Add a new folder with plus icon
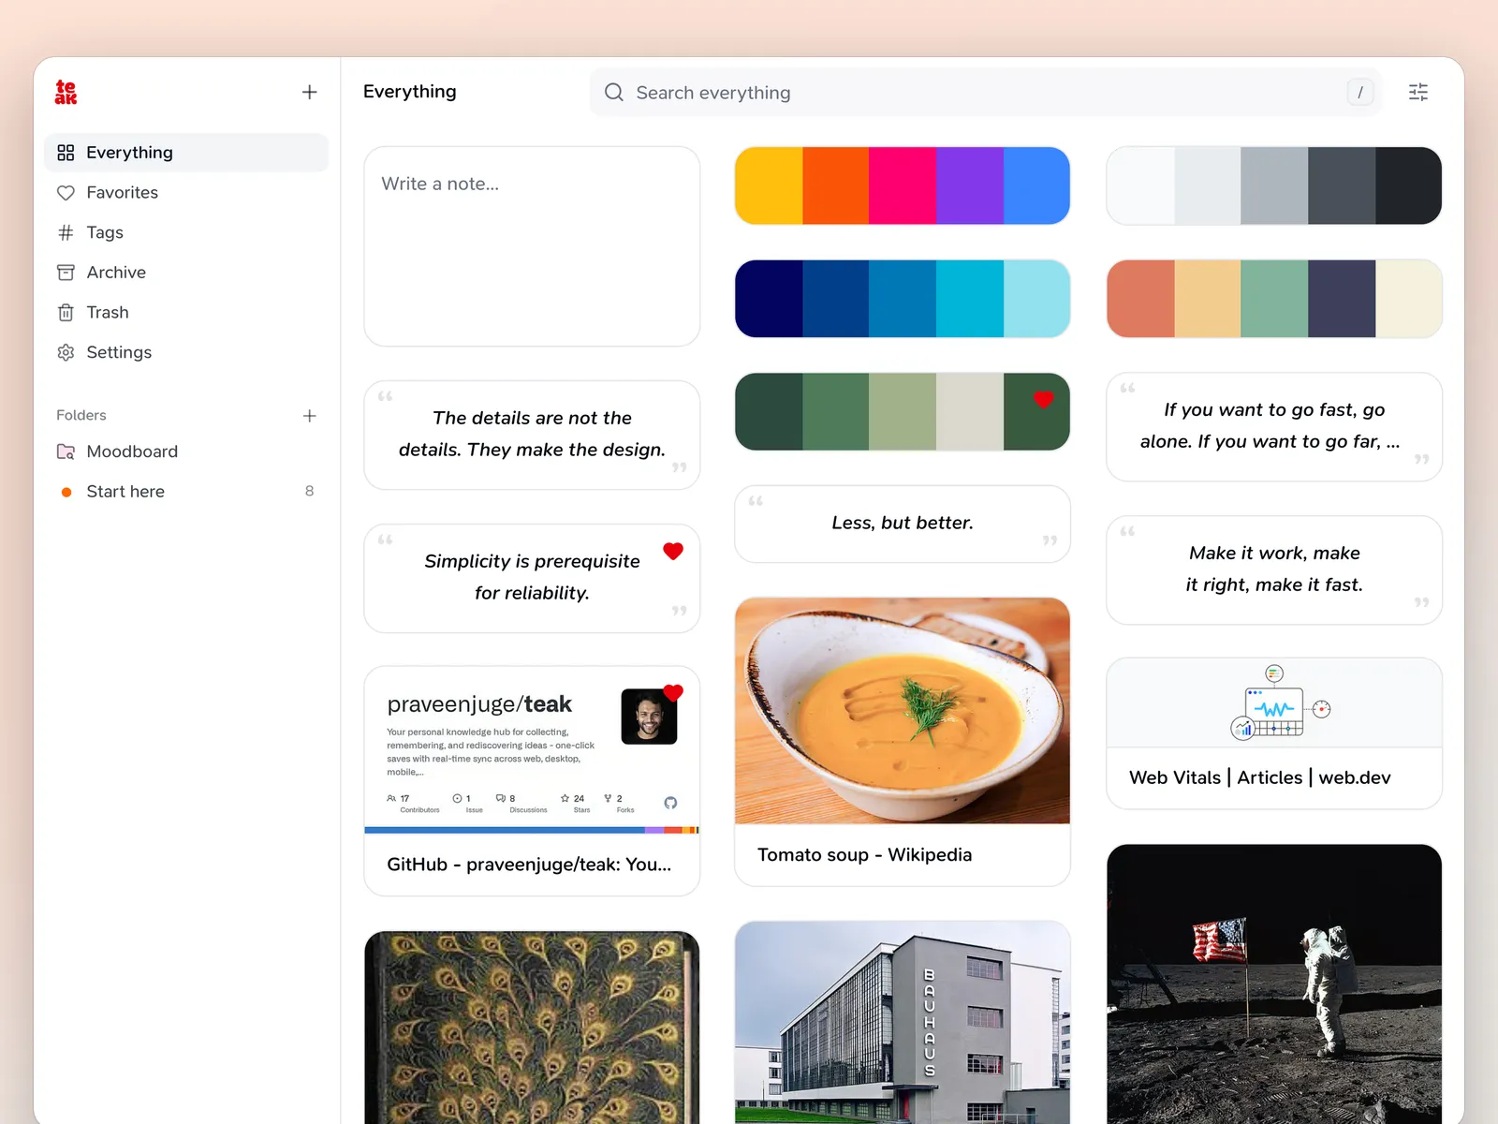This screenshot has height=1124, width=1498. point(310,415)
